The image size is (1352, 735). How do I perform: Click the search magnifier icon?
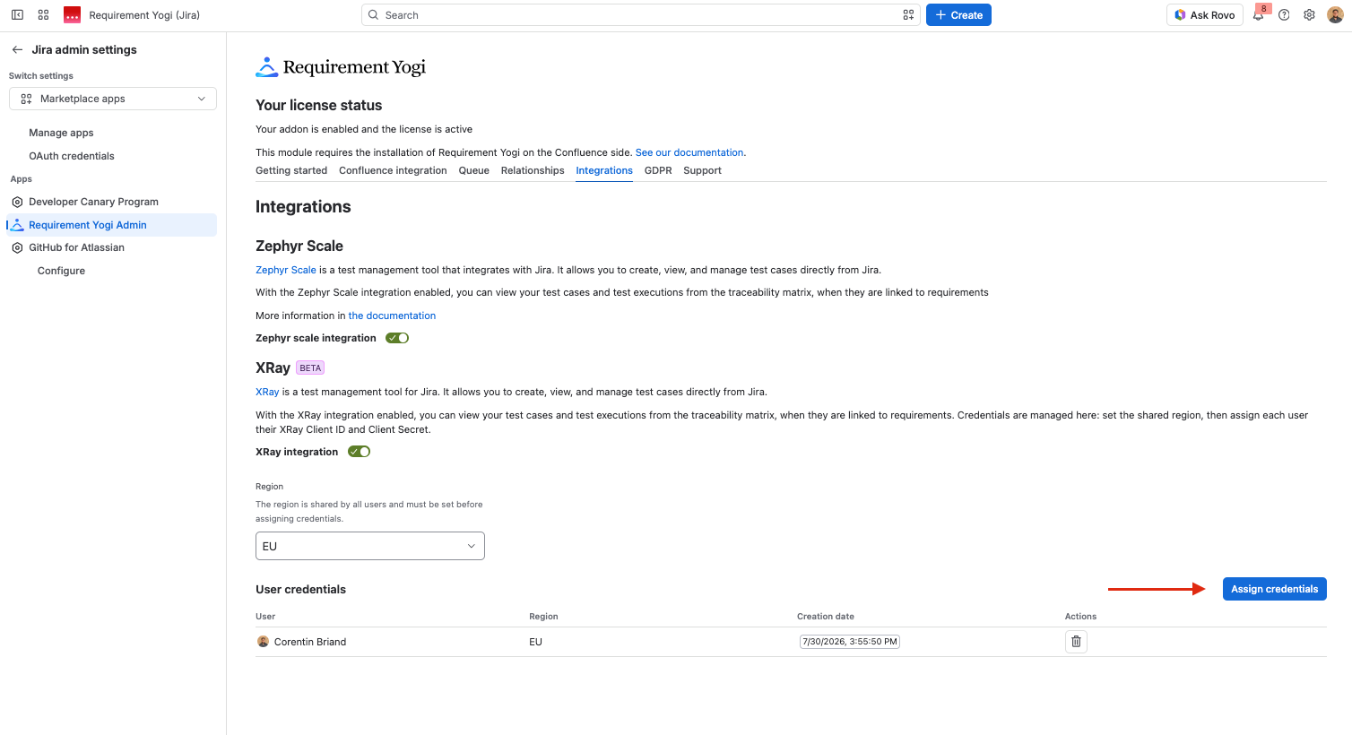374,15
